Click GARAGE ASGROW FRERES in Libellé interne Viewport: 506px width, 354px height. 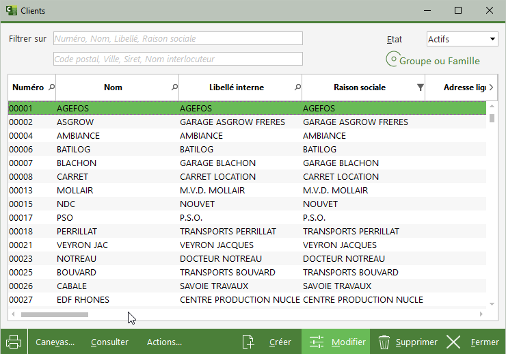(x=232, y=122)
